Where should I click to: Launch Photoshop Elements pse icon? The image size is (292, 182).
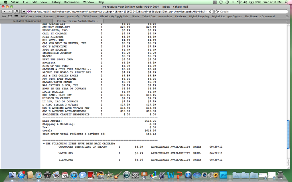223,175
